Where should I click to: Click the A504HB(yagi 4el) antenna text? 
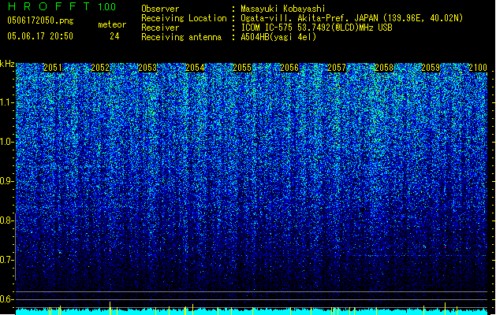(278, 37)
